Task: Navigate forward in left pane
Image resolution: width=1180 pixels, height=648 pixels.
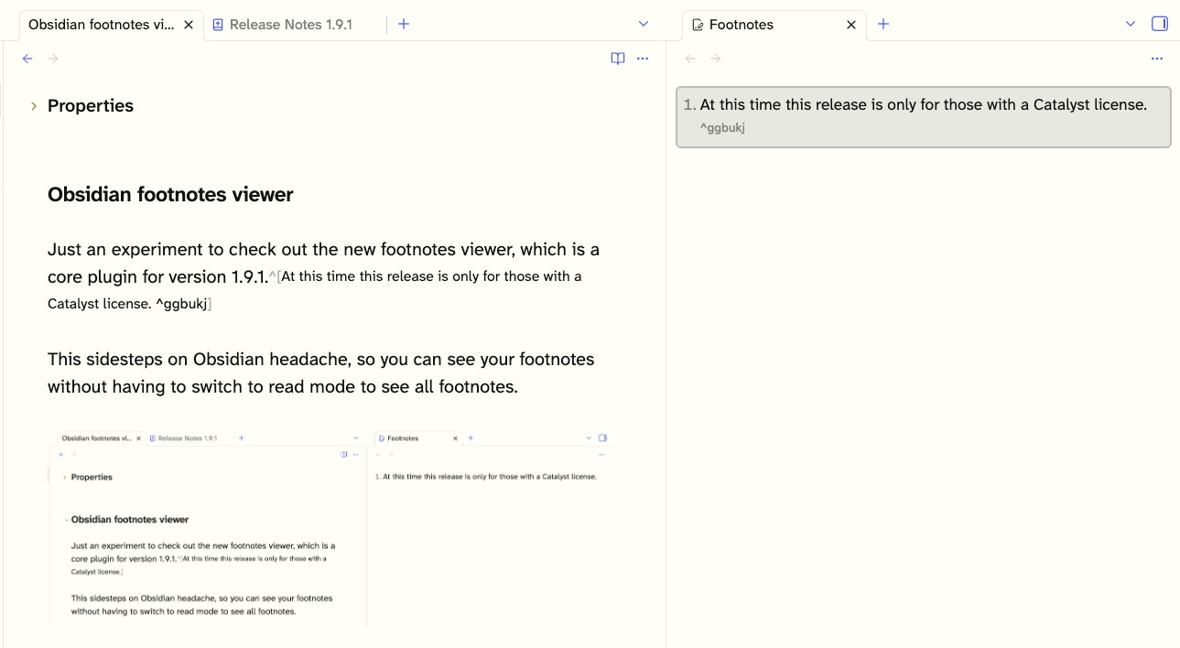Action: click(53, 59)
